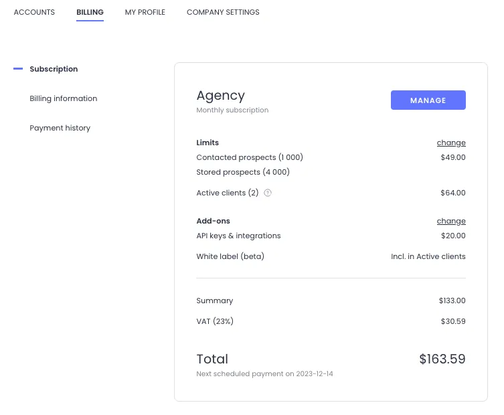
Task: Click the Monthly subscription text
Action: coord(232,110)
